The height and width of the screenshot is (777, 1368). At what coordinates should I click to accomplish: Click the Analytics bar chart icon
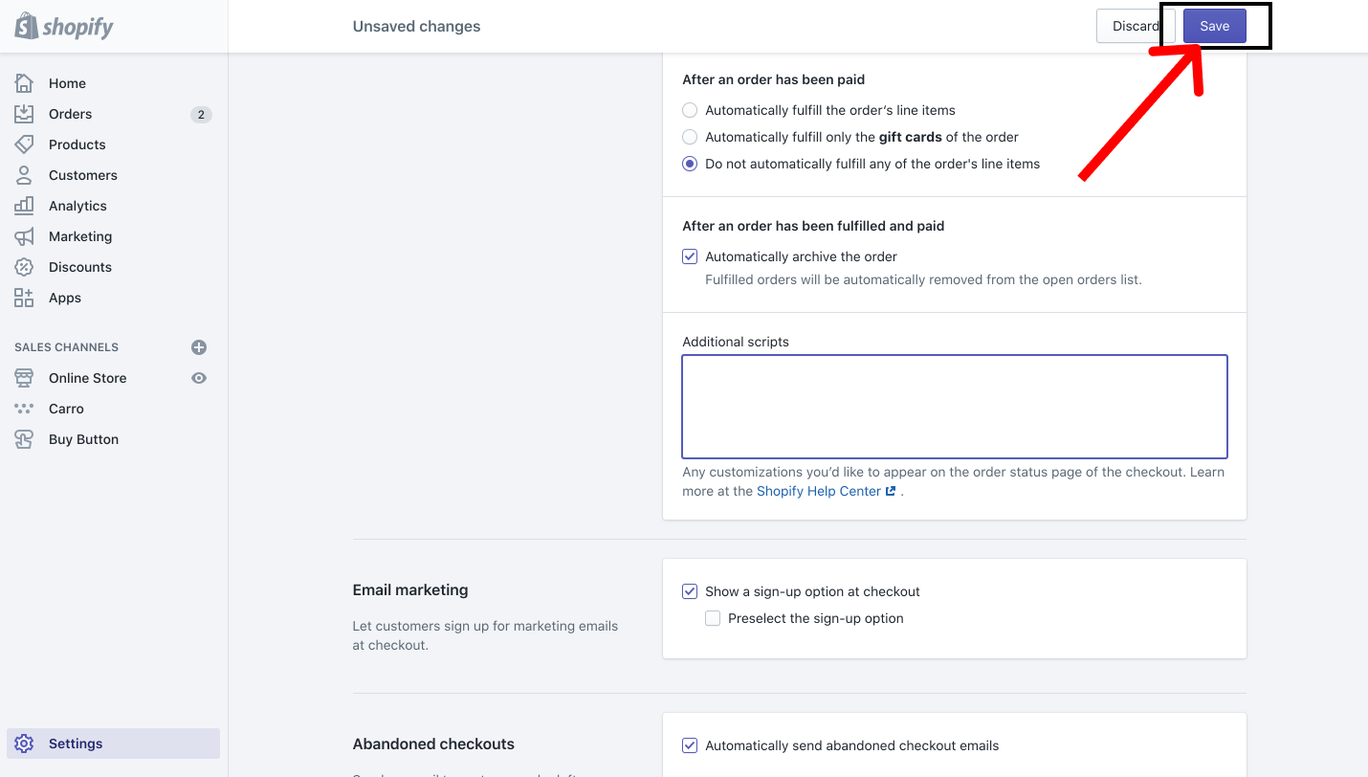pos(24,206)
